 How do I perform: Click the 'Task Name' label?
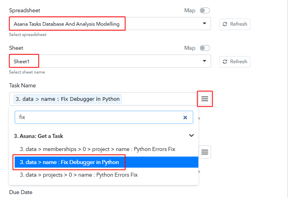tap(22, 85)
